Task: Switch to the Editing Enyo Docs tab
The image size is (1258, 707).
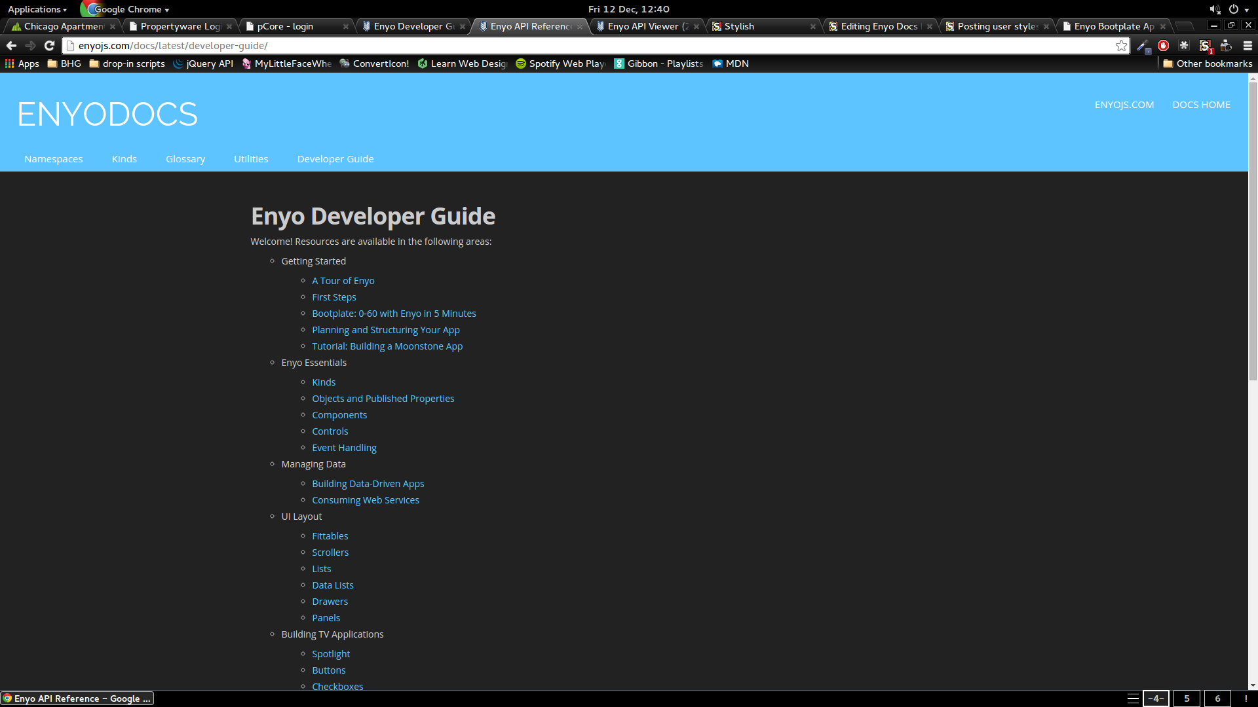Action: pyautogui.click(x=881, y=26)
